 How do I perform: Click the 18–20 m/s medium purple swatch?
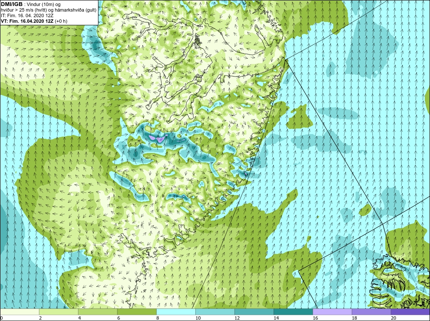click(372, 312)
